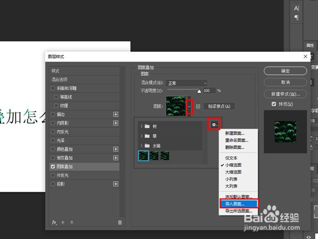Expand the 树 pattern folder
Viewport: 318px width, 239px height.
pos(142,126)
